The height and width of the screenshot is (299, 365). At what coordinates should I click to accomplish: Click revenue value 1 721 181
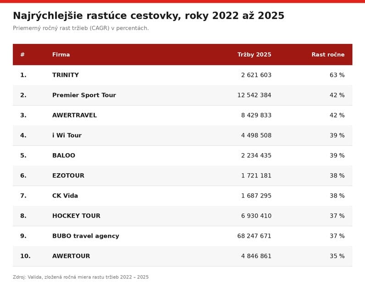click(x=256, y=176)
